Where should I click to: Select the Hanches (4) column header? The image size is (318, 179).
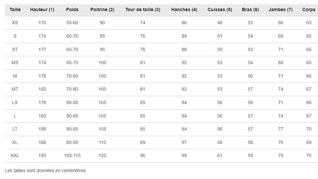point(184,9)
